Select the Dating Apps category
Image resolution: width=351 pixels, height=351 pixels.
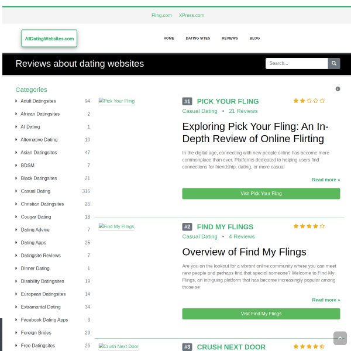(x=33, y=242)
